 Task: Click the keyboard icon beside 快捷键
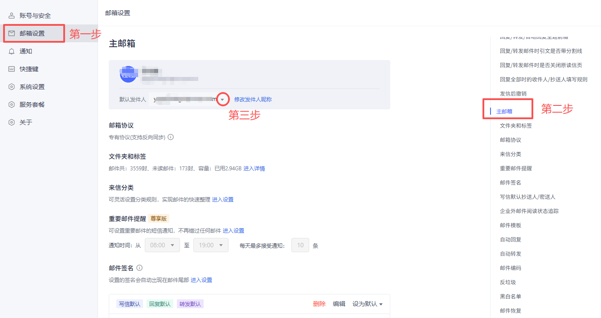pos(12,69)
